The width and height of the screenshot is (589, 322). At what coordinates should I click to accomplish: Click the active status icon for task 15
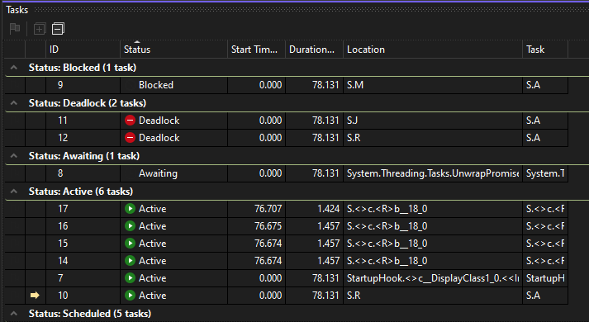130,244
